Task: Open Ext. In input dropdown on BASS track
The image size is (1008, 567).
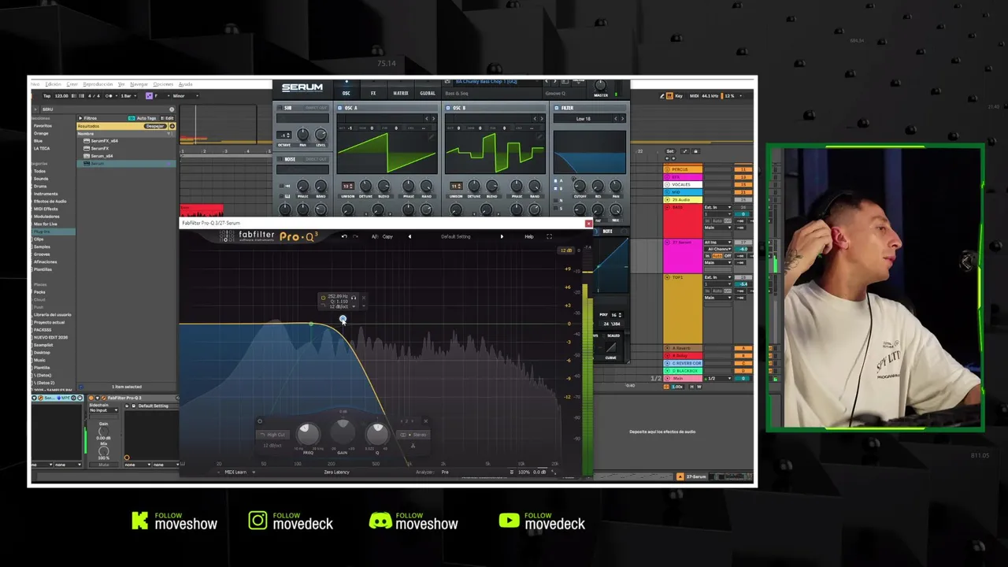Action: (x=717, y=207)
